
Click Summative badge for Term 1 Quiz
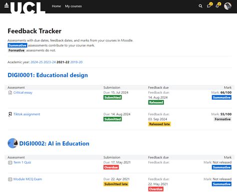[x=221, y=167]
